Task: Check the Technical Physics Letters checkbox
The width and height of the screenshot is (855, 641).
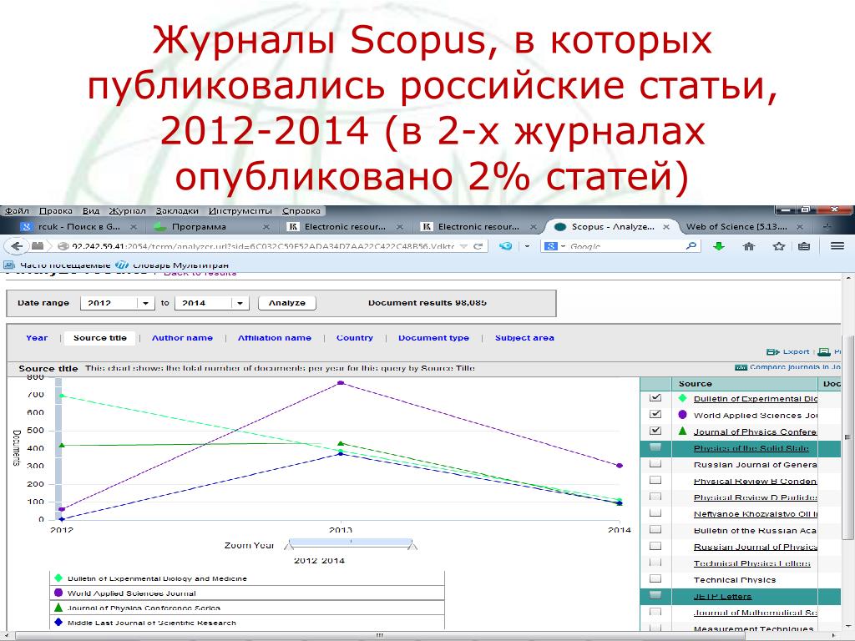Action: [655, 563]
